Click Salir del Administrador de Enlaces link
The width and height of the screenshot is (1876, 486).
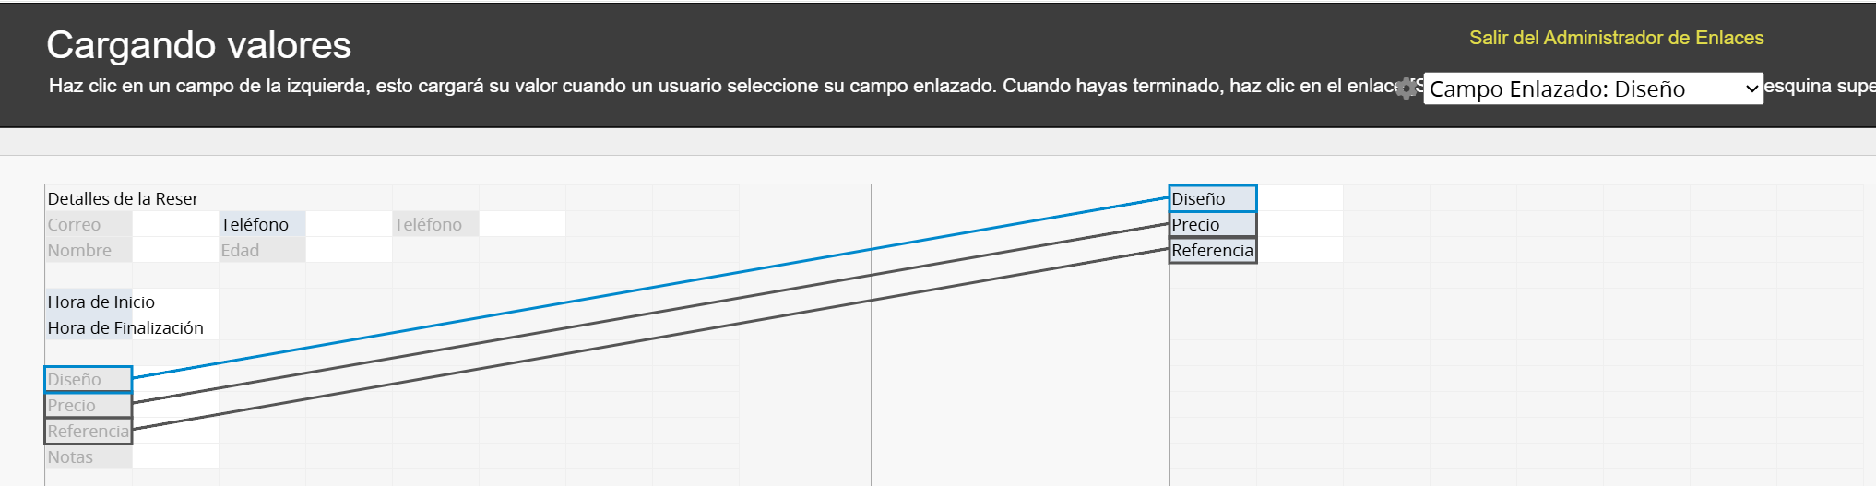1616,38
